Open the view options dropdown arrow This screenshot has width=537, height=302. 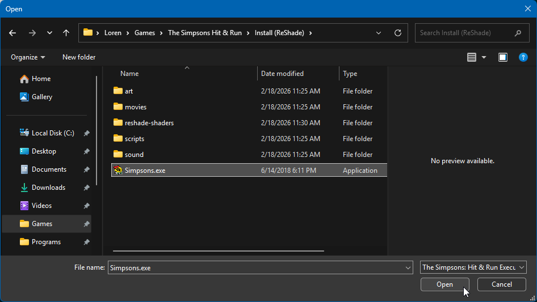484,57
